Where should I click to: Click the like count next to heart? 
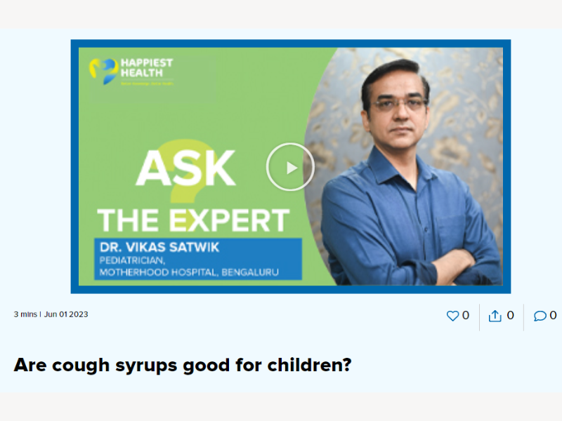click(466, 315)
